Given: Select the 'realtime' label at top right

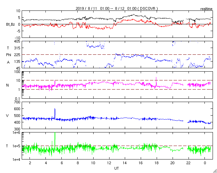Looking at the screenshot, I should click(x=206, y=9).
